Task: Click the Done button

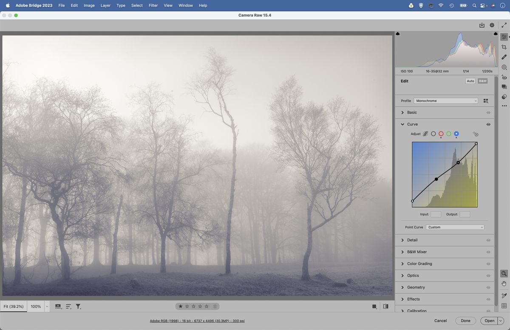Action: (x=465, y=321)
